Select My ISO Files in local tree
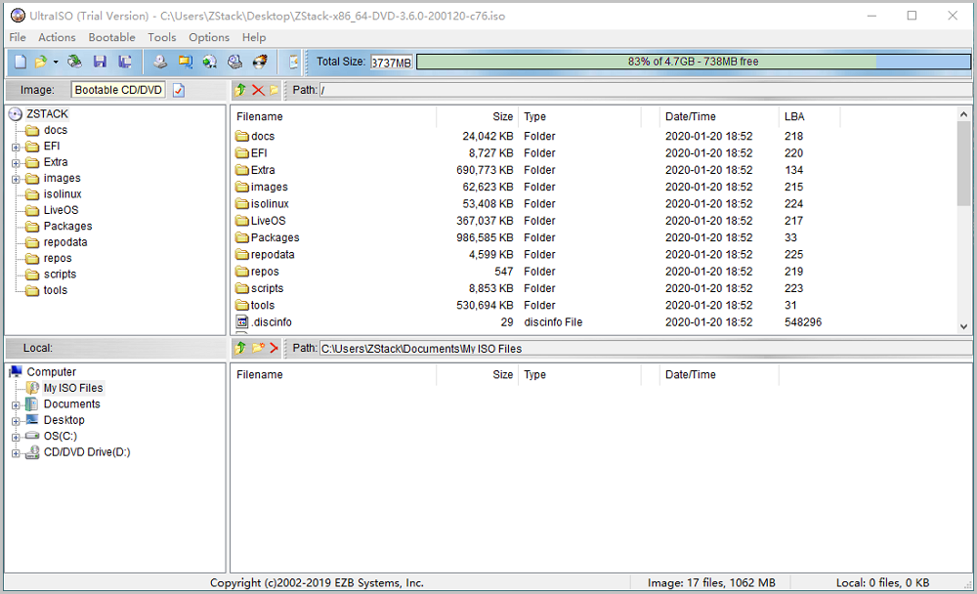The width and height of the screenshot is (977, 594). click(73, 388)
